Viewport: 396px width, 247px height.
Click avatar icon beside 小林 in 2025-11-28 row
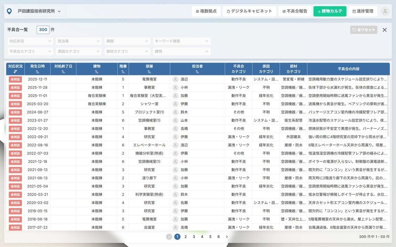[175, 87]
